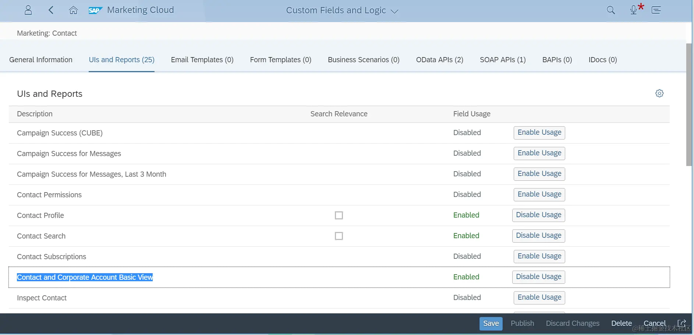694x335 pixels.
Task: Toggle Search Relevance for Contact Profile
Action: pyautogui.click(x=339, y=215)
